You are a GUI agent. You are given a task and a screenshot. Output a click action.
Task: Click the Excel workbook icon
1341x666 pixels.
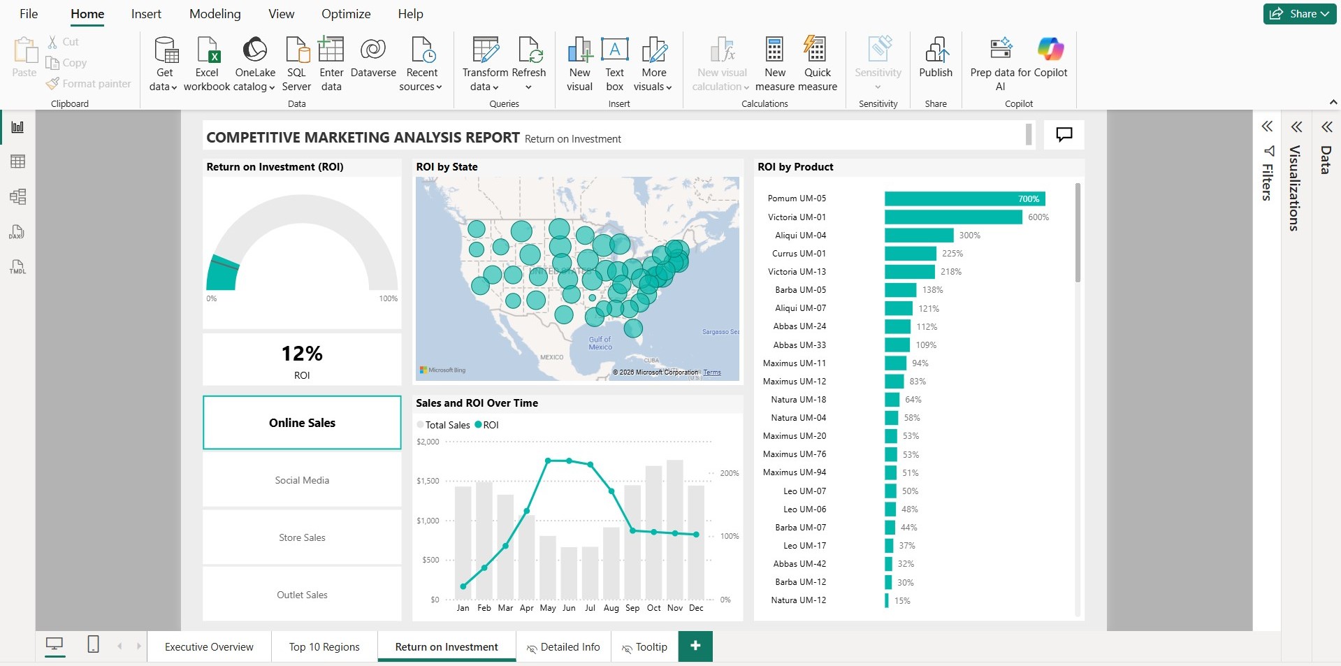tap(207, 50)
